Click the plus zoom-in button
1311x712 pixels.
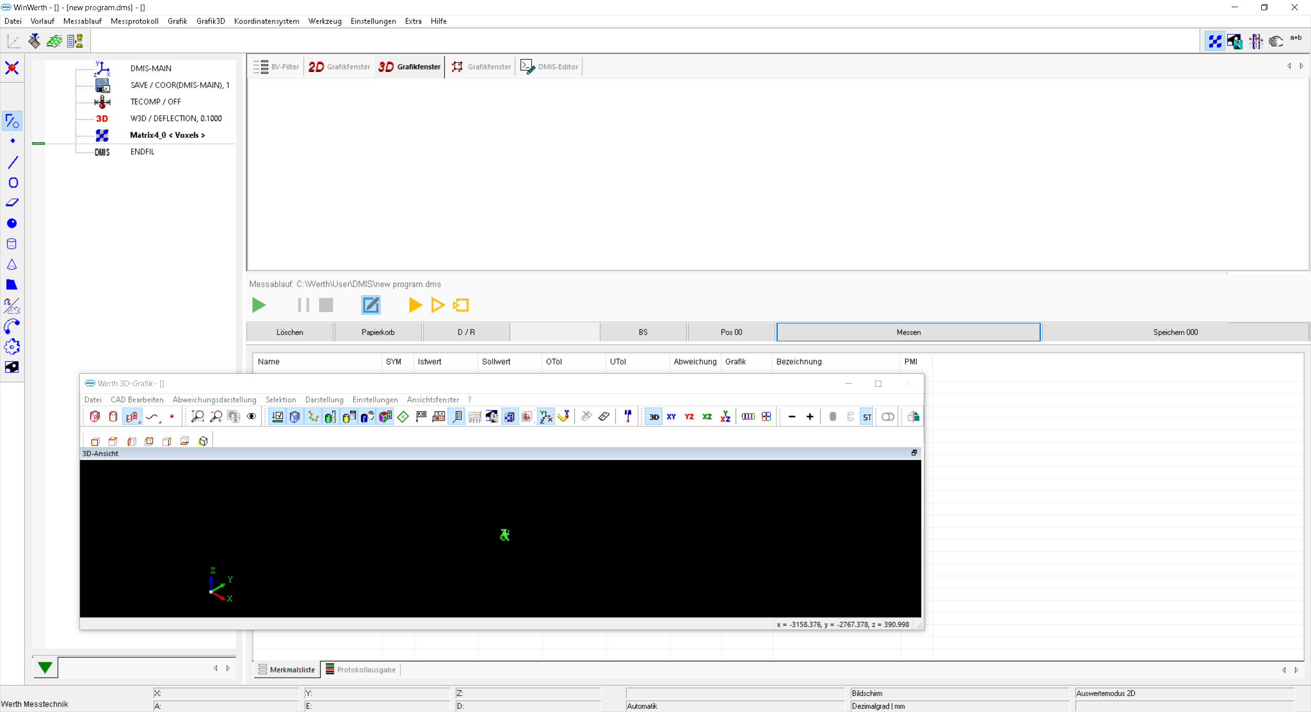coord(810,417)
